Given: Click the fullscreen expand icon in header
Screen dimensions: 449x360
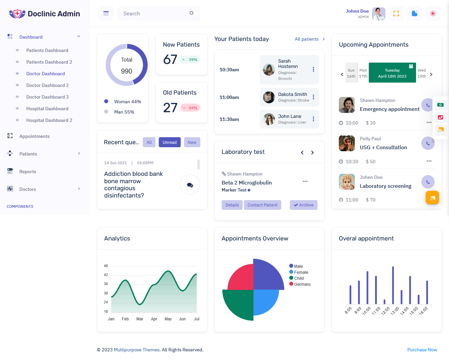Looking at the screenshot, I should pos(396,13).
